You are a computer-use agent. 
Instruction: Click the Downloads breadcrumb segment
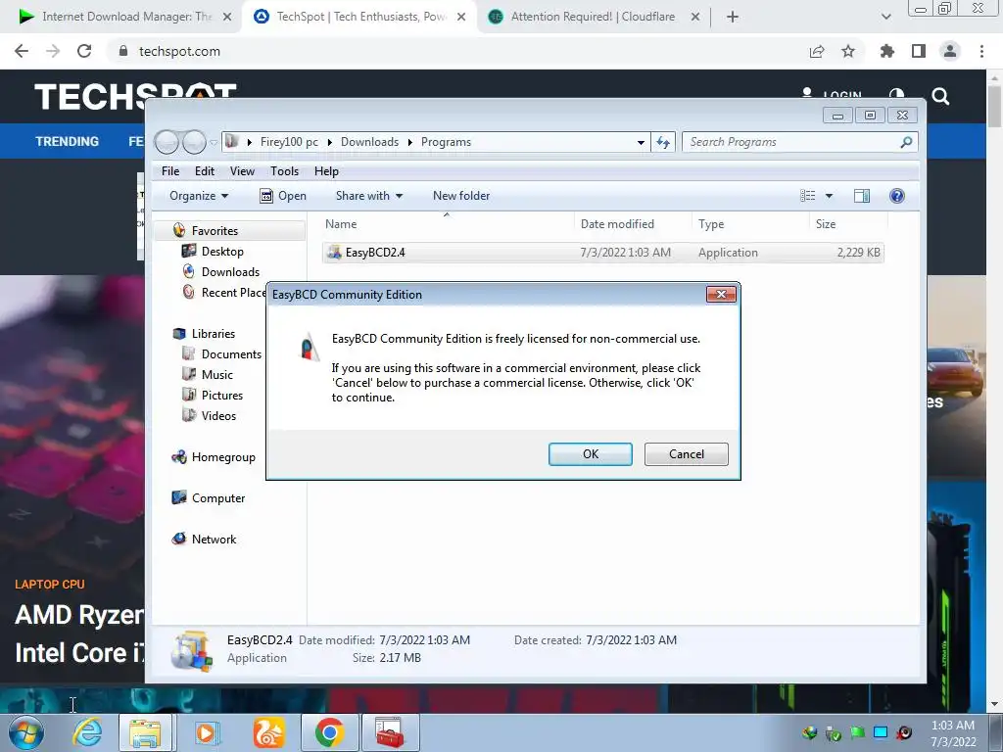pos(369,142)
